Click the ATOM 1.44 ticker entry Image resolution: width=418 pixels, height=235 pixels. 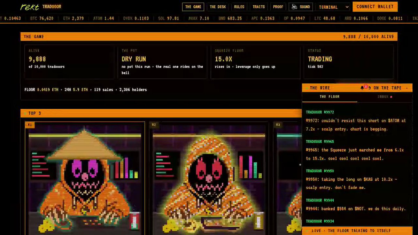click(103, 18)
